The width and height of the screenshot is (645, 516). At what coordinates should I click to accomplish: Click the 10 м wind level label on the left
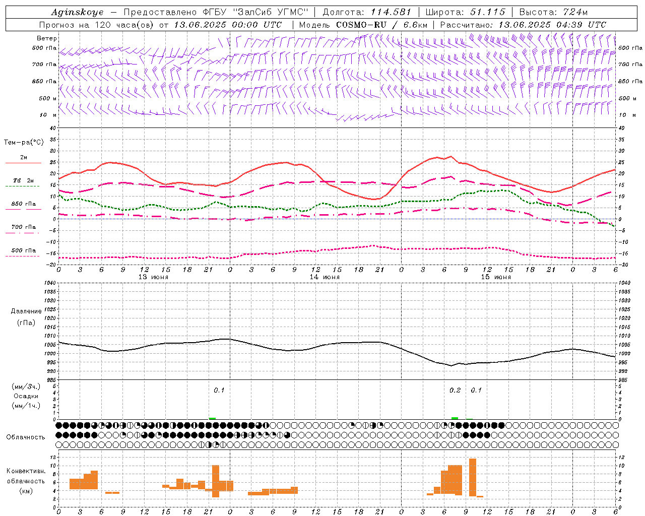(x=48, y=115)
